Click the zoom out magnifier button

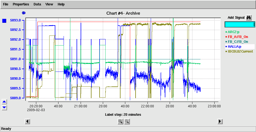(x=127, y=121)
